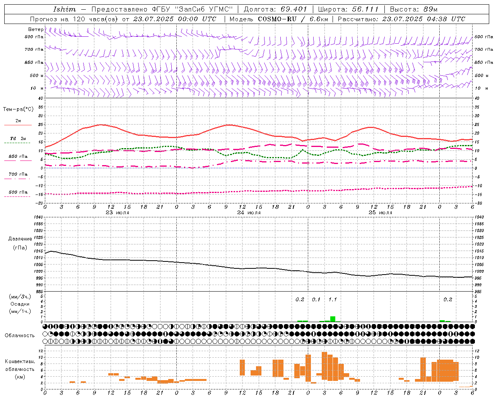The height and width of the screenshot is (396, 495).
Task: Click the "Осадки" precipitation label
Action: tap(20, 304)
